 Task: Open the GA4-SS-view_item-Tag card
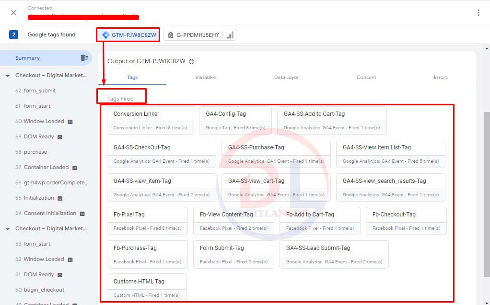click(x=162, y=187)
